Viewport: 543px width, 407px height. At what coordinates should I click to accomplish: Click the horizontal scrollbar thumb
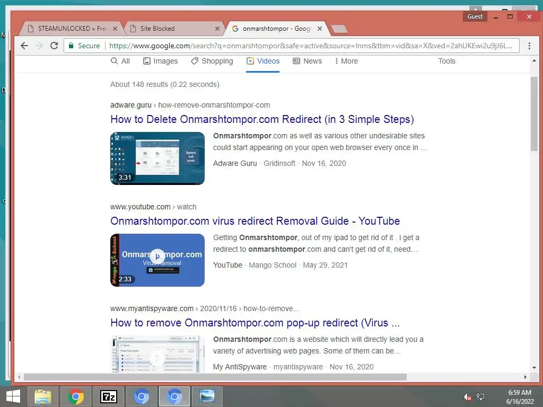pos(215,377)
